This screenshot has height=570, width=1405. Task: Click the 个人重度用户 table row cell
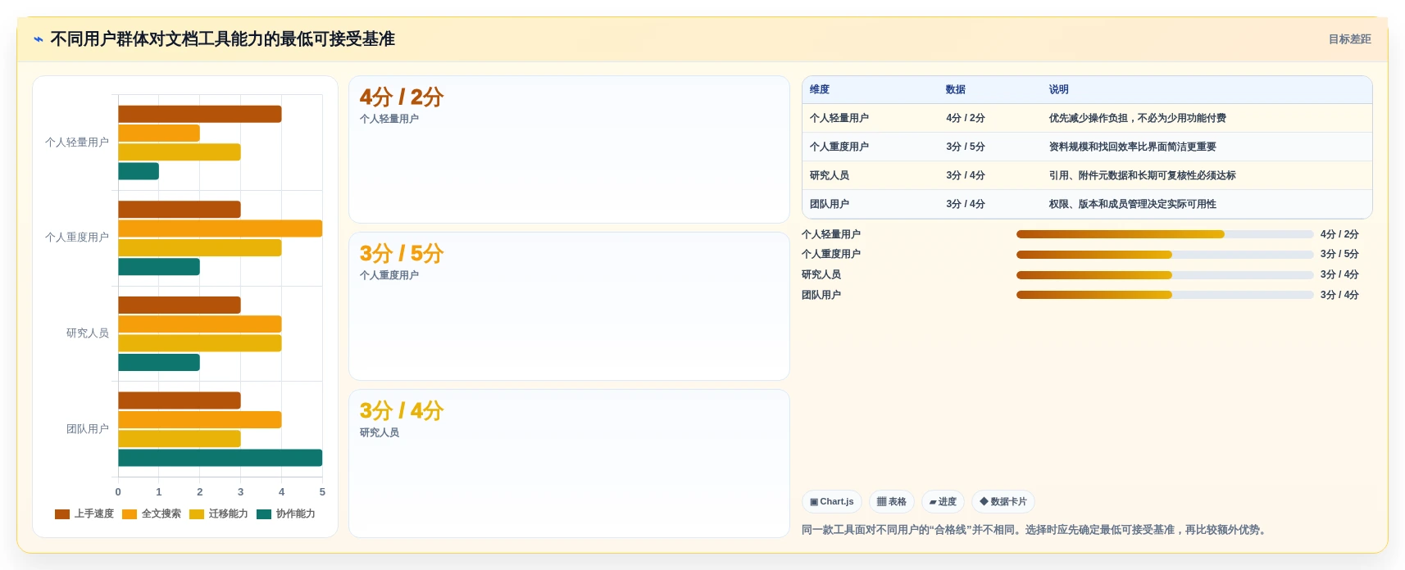839,147
